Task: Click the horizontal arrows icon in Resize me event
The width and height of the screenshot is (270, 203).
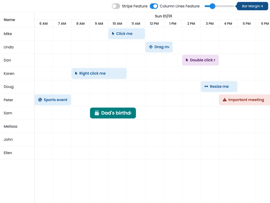Action: click(x=206, y=86)
